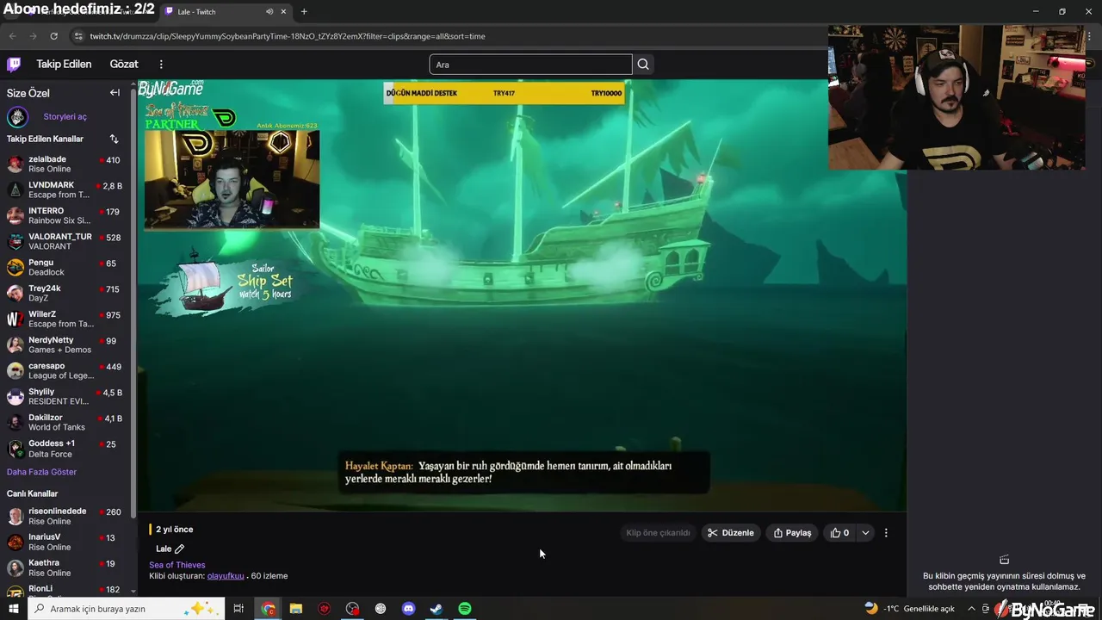1102x620 pixels.
Task: Click Storyleri aç link
Action: coord(65,117)
